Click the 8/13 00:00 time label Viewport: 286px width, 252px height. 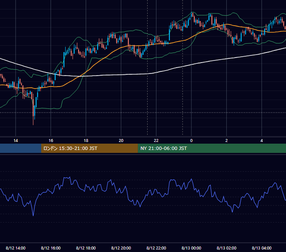[191, 248]
